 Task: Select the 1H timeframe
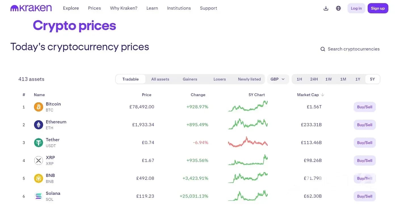[299, 79]
